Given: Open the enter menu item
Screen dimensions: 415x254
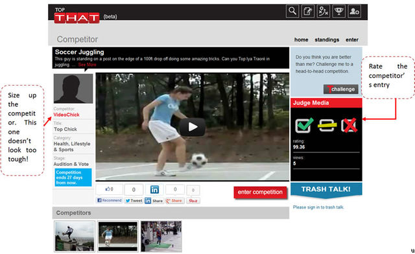Looking at the screenshot, I should tap(351, 40).
